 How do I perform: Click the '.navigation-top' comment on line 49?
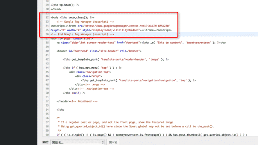96,89
